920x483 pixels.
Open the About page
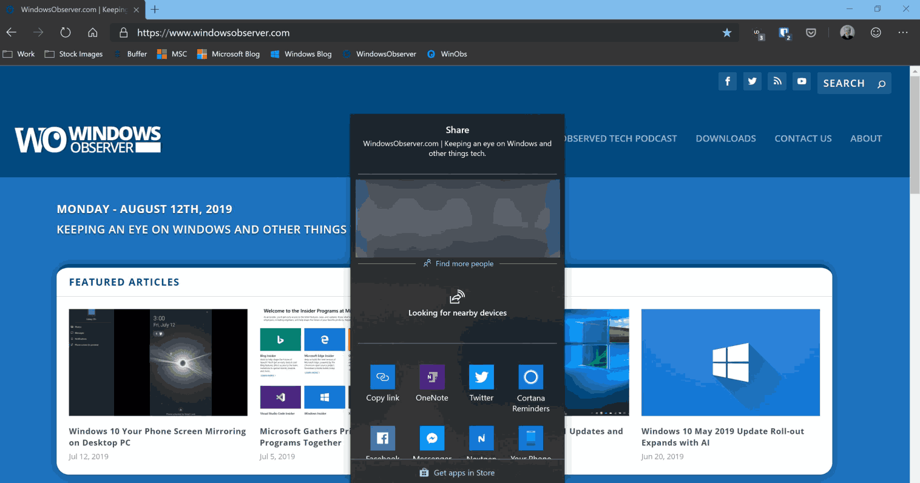(x=866, y=138)
